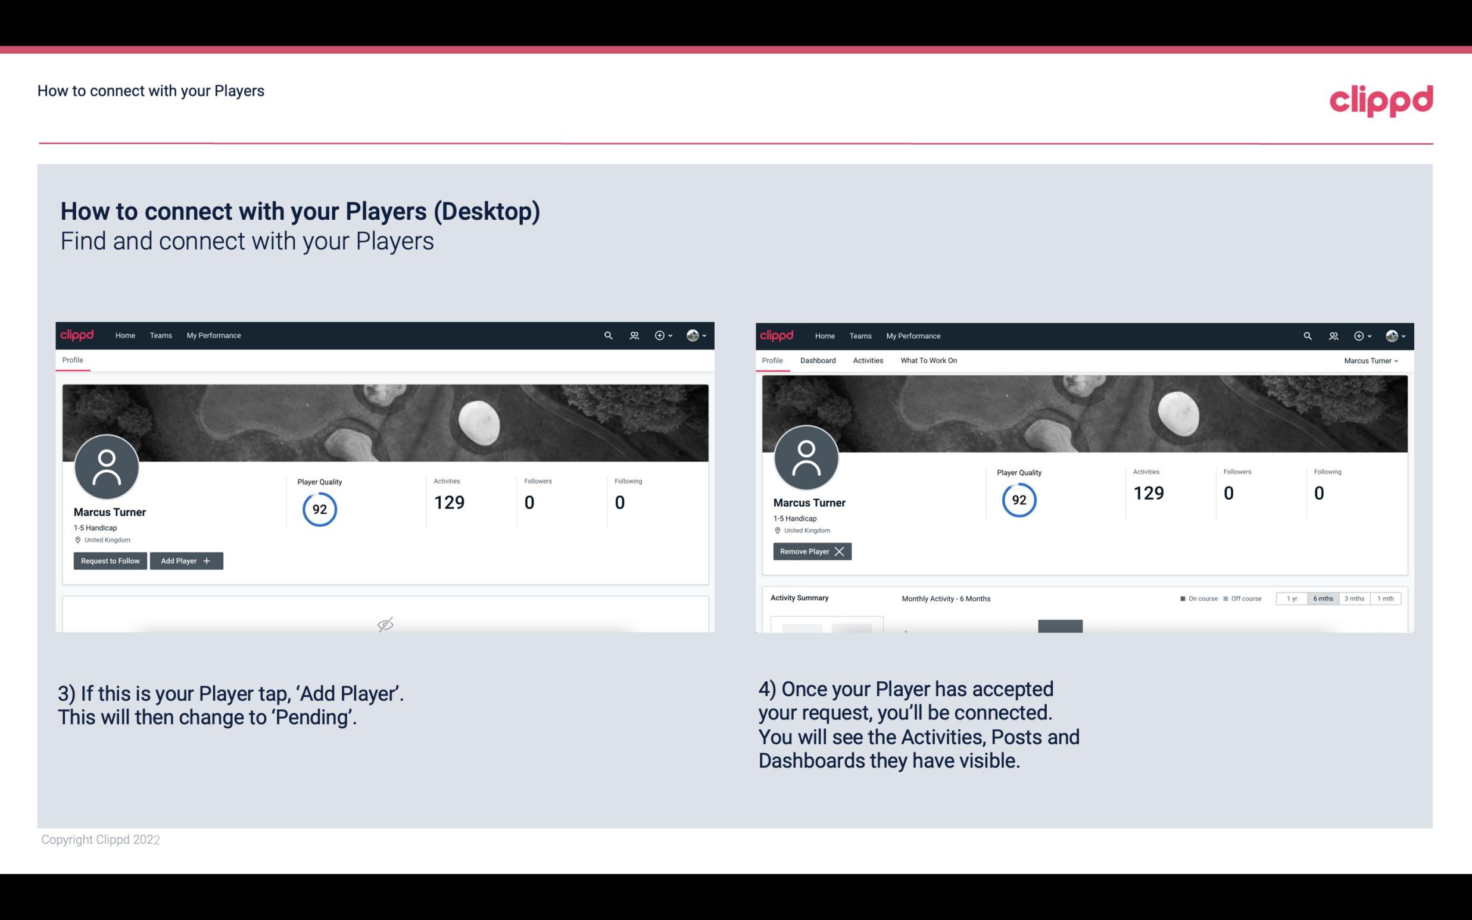The width and height of the screenshot is (1472, 920).
Task: Click the Clippd logo in right panel navbar
Action: click(777, 335)
